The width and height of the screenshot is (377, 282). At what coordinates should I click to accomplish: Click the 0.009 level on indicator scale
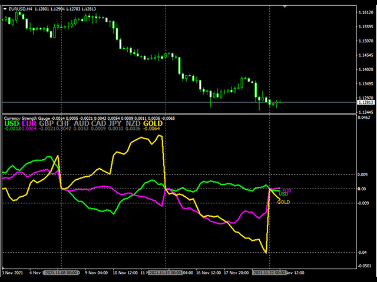[x=362, y=175]
